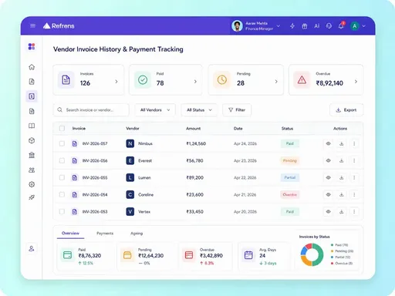395x296 pixels.
Task: View invoice INV-2026-055 eye icon
Action: click(329, 177)
